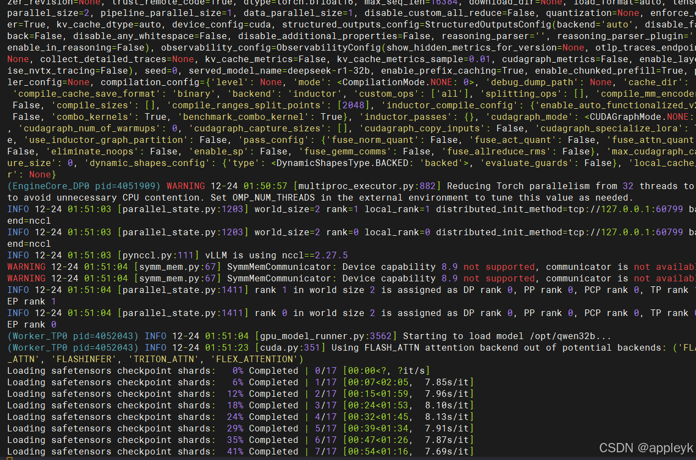Click the '7.85s/it' speed value

pyautogui.click(x=446, y=382)
